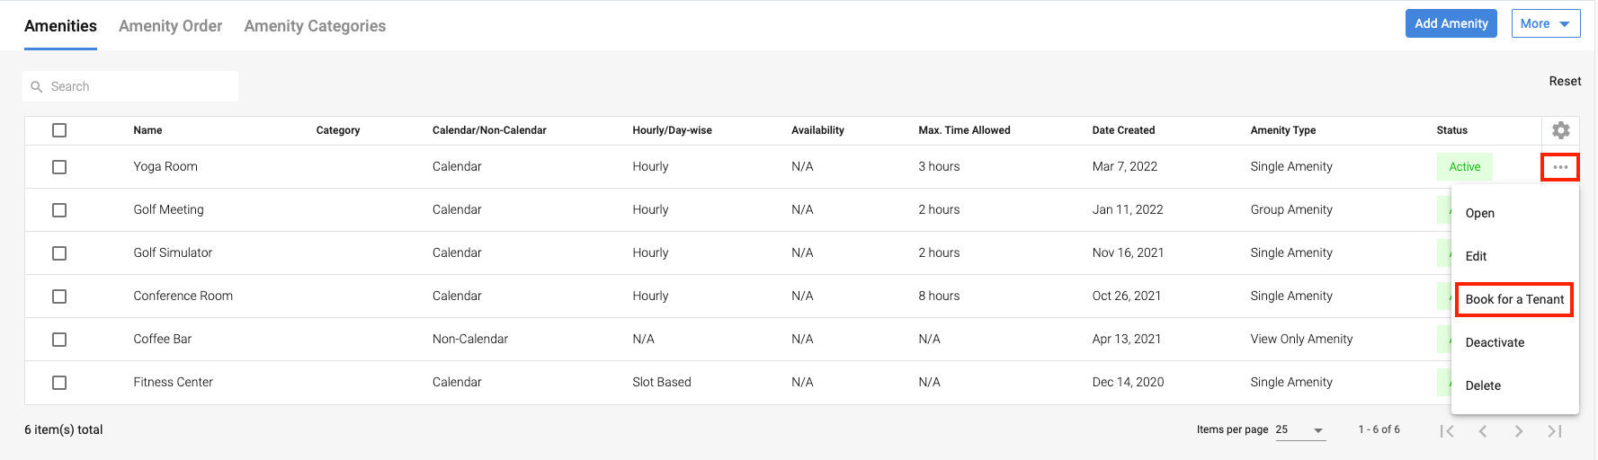Select the Coffee Bar row checkbox
Image resolution: width=1598 pixels, height=460 pixels.
pyautogui.click(x=59, y=340)
